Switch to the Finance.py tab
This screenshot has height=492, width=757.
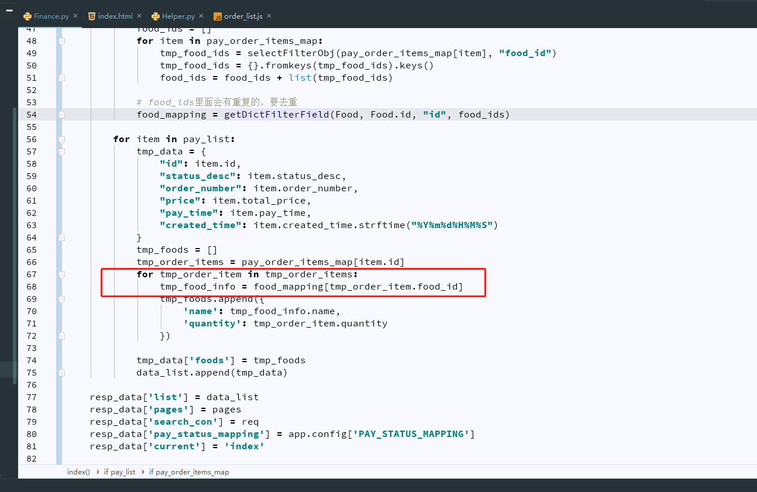pos(51,16)
